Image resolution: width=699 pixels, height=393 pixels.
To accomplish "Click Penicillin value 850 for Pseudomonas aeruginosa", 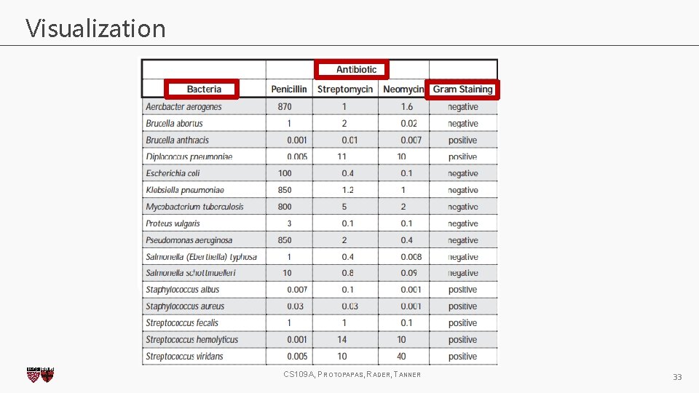I will (285, 240).
